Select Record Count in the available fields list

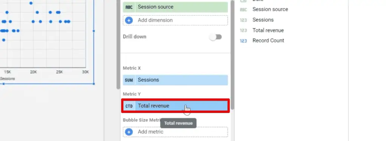268,41
